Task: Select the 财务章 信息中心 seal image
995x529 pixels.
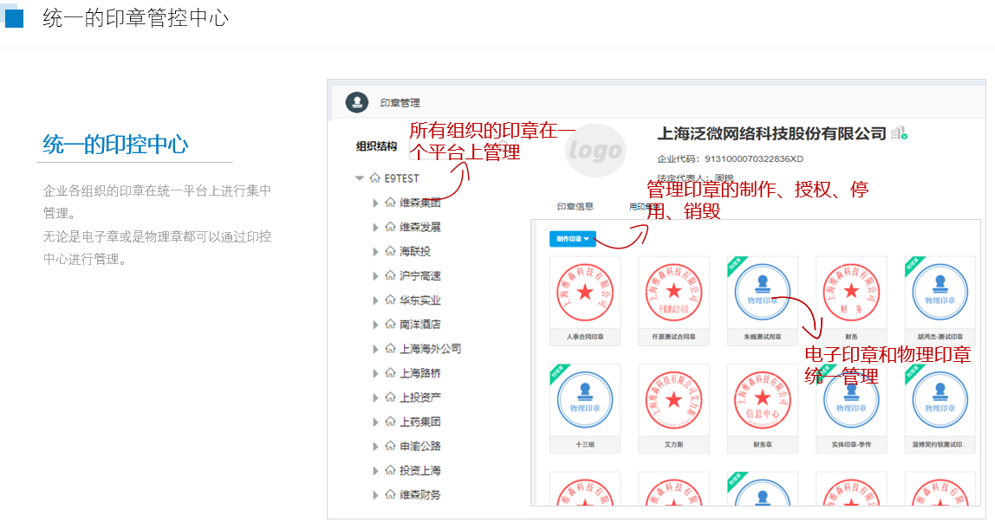Action: (762, 400)
